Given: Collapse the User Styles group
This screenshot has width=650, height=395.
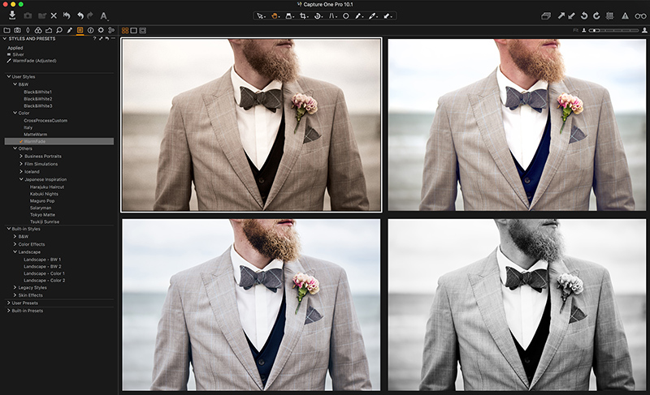Looking at the screenshot, I should click(x=9, y=76).
